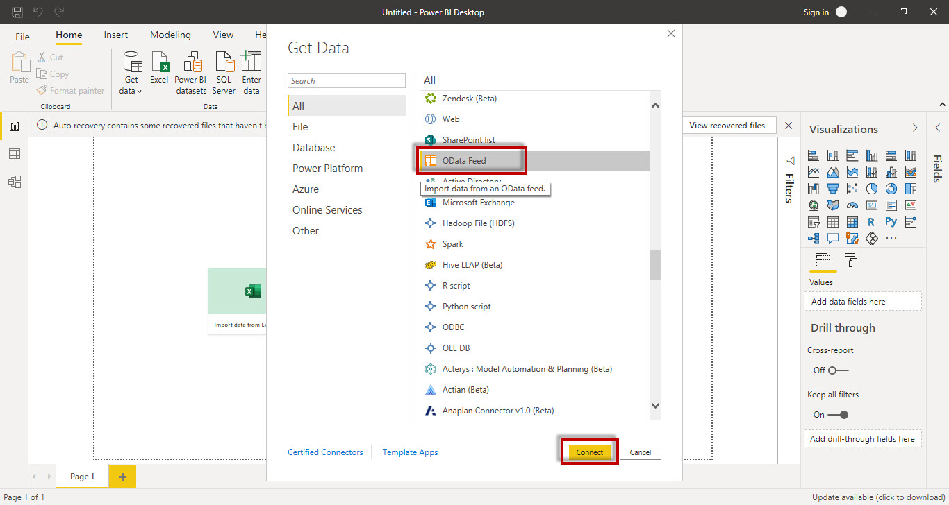Select the OData Feed connector
949x505 pixels.
click(471, 160)
